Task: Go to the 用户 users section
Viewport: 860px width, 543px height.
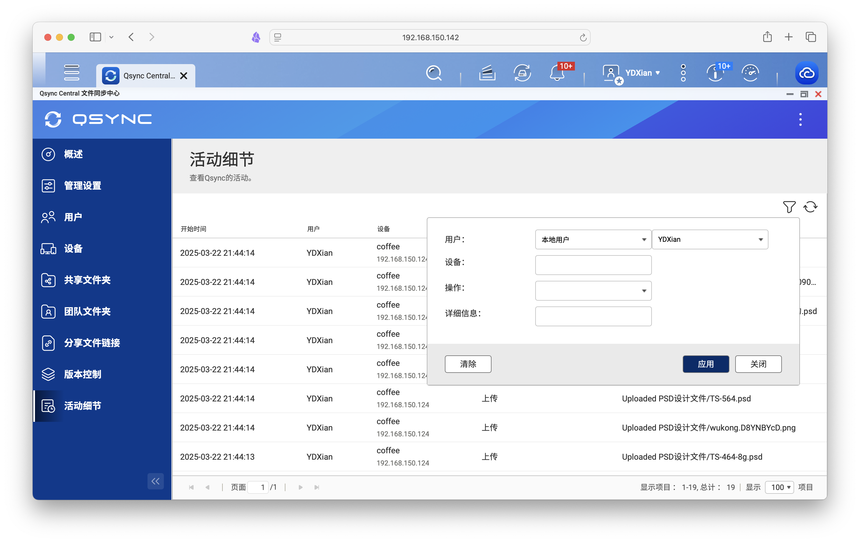Action: pos(102,217)
